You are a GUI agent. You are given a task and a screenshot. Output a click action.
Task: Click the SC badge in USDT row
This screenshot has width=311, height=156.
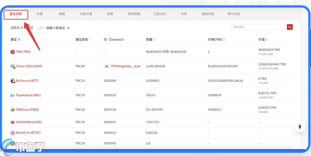point(107,67)
